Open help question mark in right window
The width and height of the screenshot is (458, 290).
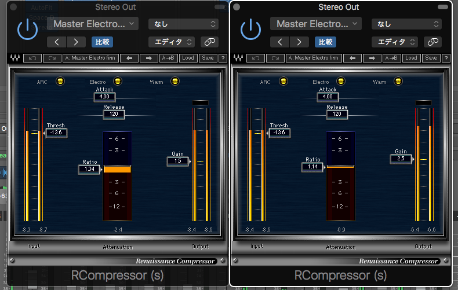pos(446,58)
